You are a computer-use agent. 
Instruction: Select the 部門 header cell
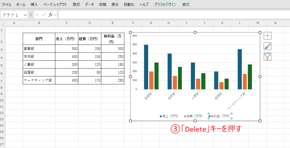click(39, 39)
